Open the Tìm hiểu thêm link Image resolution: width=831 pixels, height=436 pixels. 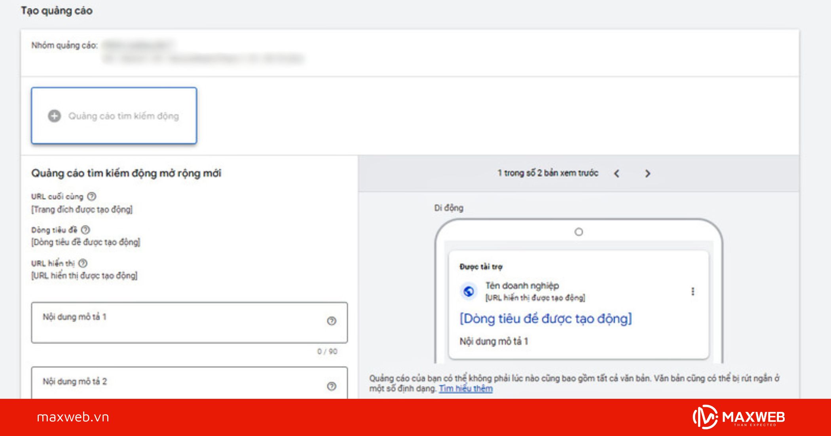click(466, 389)
